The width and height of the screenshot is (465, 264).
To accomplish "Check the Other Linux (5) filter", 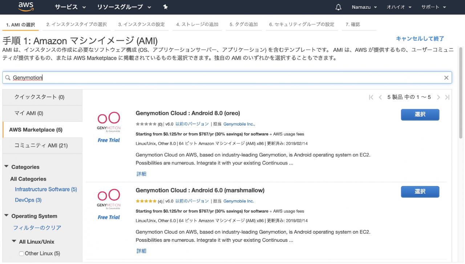I will (x=21, y=253).
